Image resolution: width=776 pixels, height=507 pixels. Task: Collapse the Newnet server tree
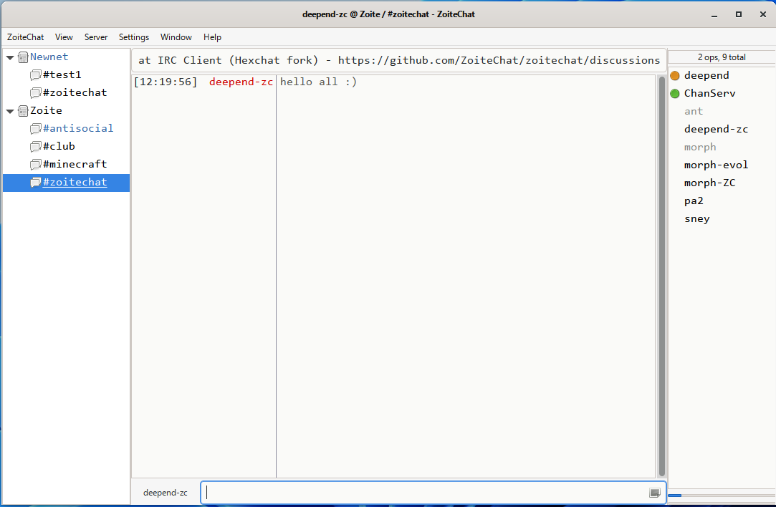tap(10, 57)
